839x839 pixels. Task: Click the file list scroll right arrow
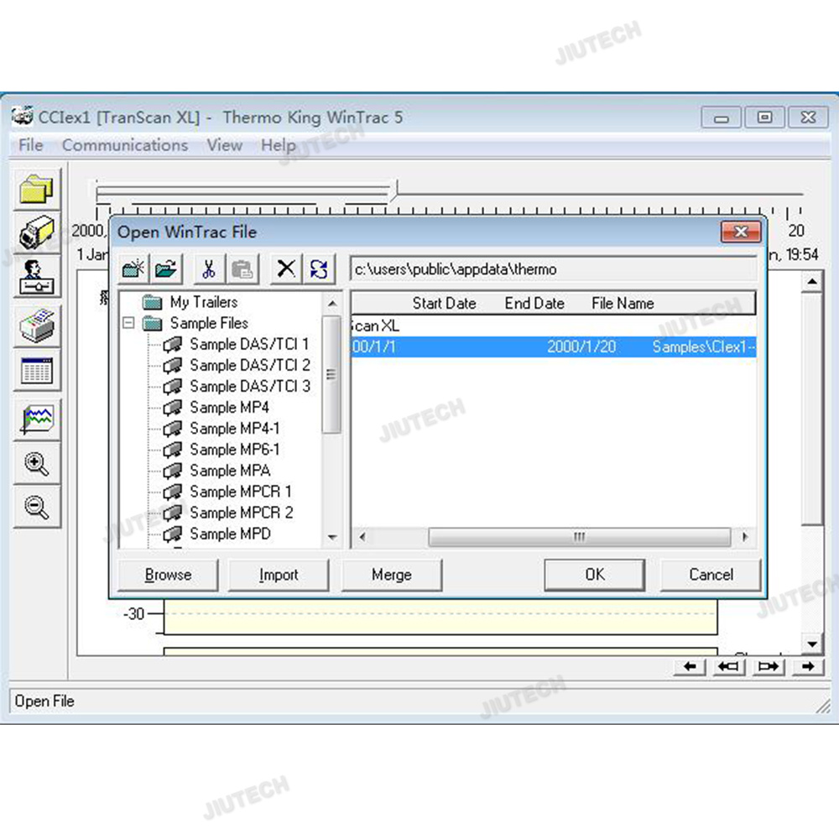(745, 537)
